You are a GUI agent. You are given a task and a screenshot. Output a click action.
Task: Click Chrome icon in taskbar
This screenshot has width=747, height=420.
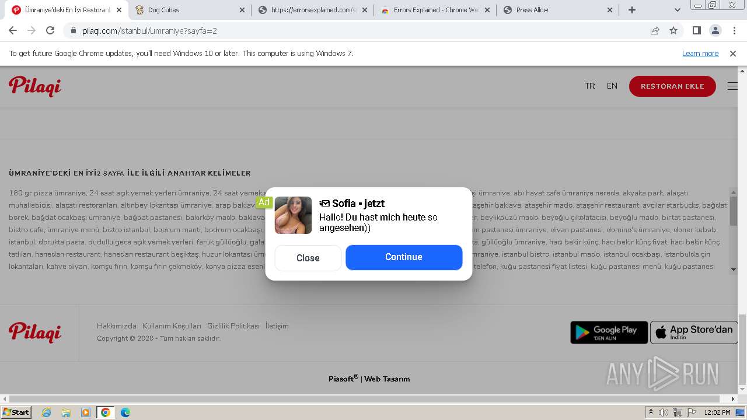click(106, 412)
